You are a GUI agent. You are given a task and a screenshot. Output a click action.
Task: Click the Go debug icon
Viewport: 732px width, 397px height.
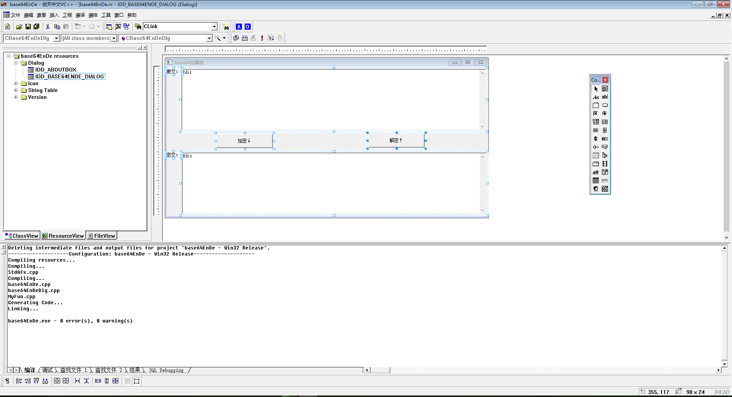[x=271, y=38]
